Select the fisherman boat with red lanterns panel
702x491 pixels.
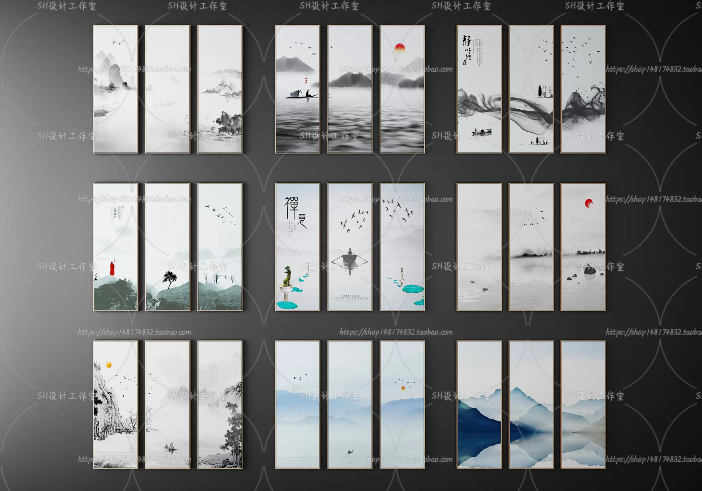coord(298,89)
